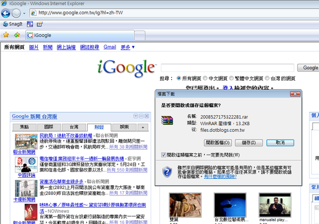Open the Gmail navigation link
This screenshot has width=319, height=224.
click(x=110, y=47)
